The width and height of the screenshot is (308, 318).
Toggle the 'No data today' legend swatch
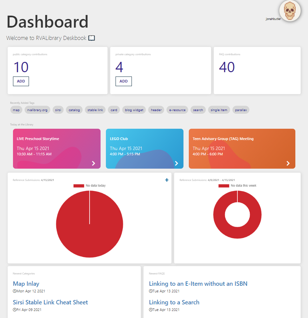tap(79, 186)
